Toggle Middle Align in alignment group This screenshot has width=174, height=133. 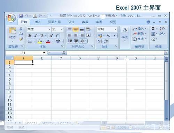(x=76, y=29)
